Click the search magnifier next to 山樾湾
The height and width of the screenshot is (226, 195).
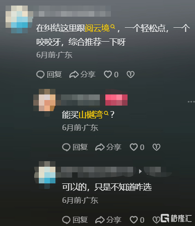coord(106,113)
